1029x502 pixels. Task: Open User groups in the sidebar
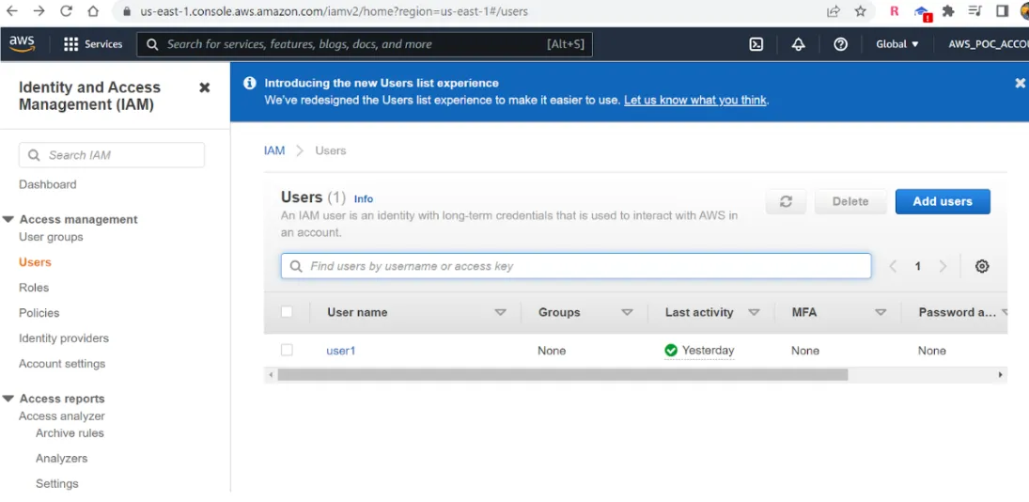click(51, 237)
